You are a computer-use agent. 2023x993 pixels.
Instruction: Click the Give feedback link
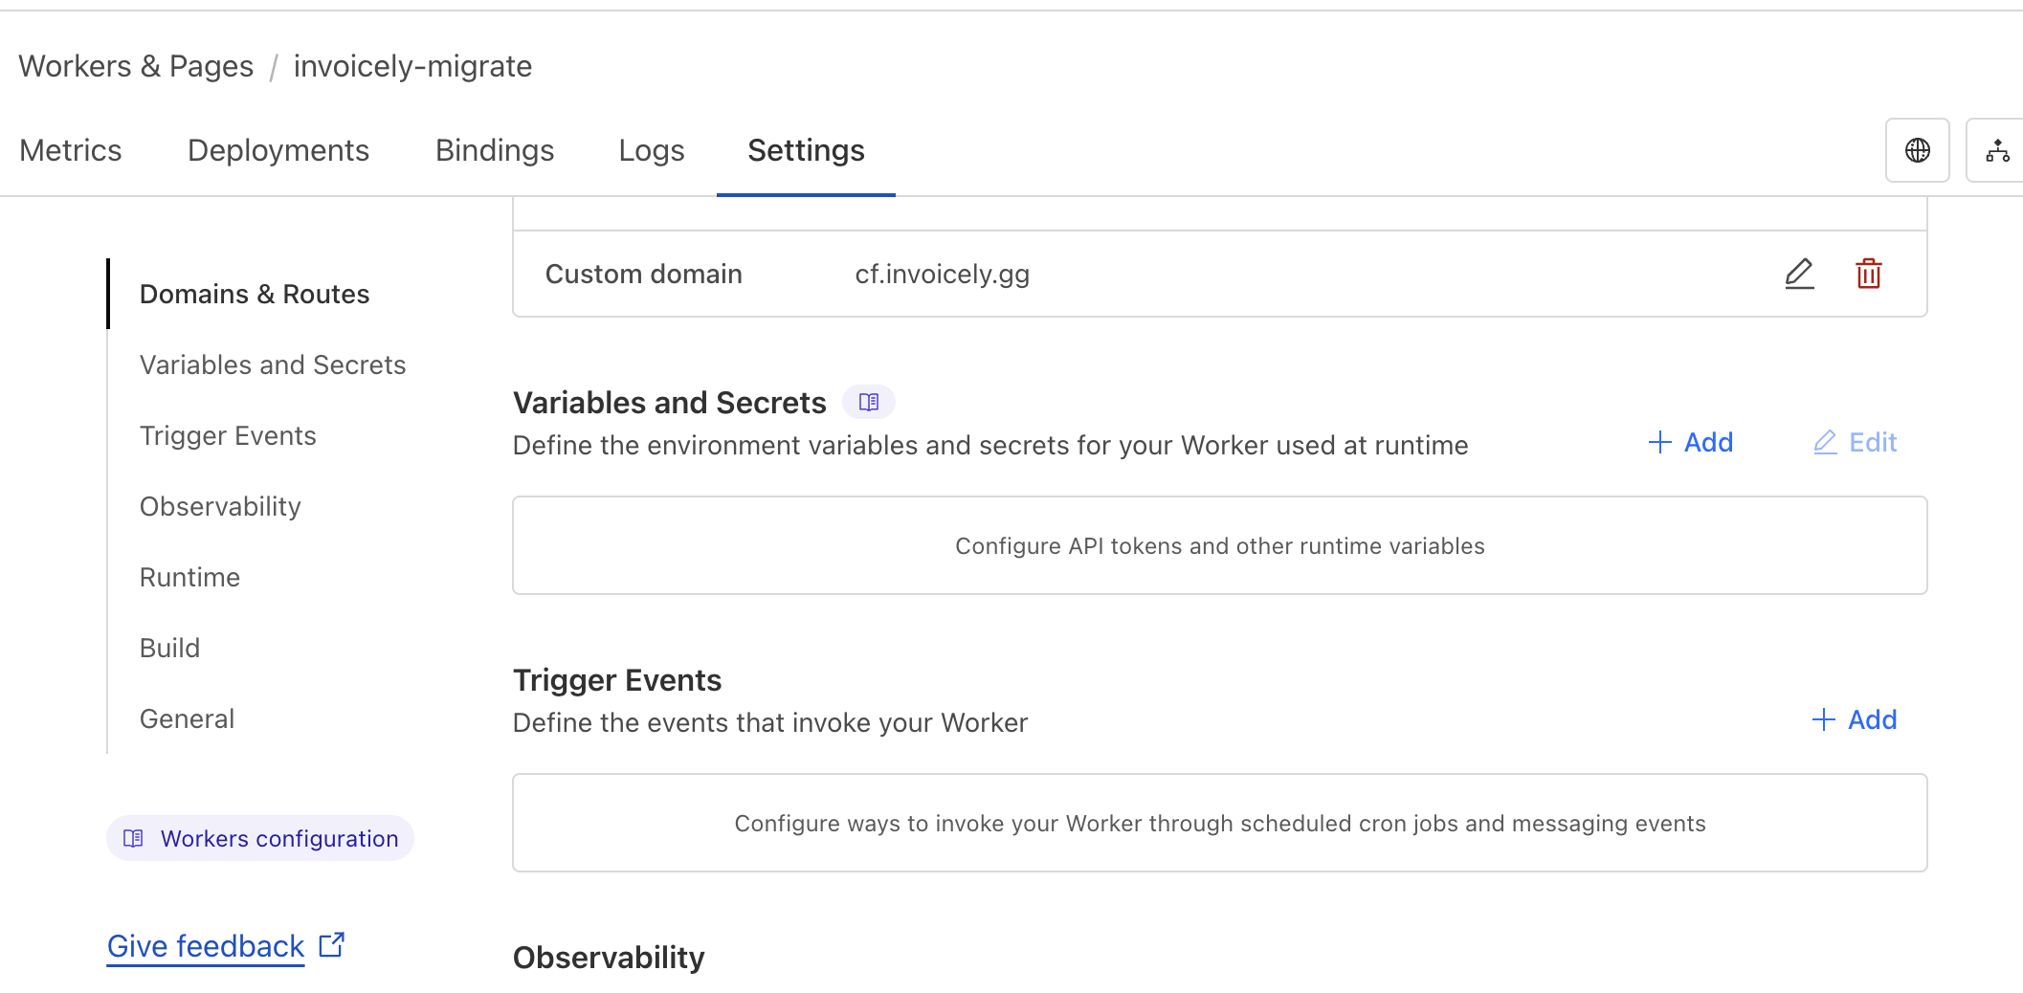pos(206,946)
